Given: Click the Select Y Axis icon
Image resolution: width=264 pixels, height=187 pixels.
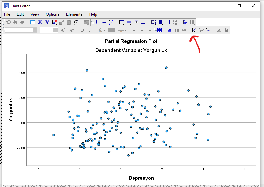Looking at the screenshot, I should click(47, 22).
